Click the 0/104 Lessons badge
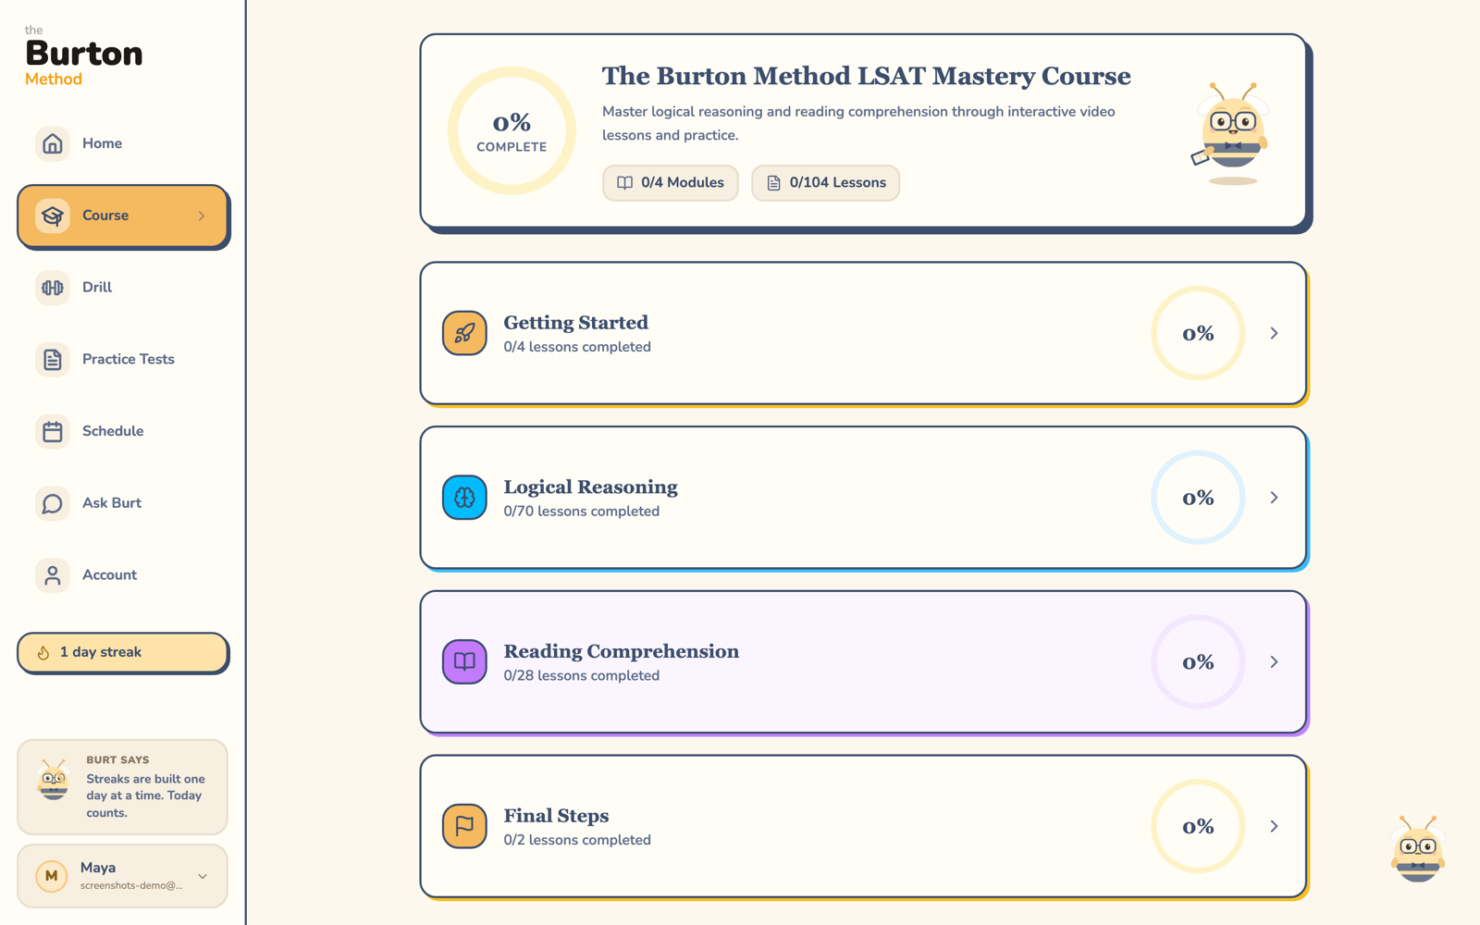Image resolution: width=1480 pixels, height=925 pixels. click(825, 183)
